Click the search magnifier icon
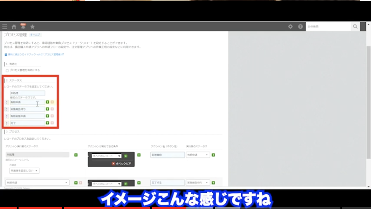Screen dimensions: 371x209 coord(355,26)
